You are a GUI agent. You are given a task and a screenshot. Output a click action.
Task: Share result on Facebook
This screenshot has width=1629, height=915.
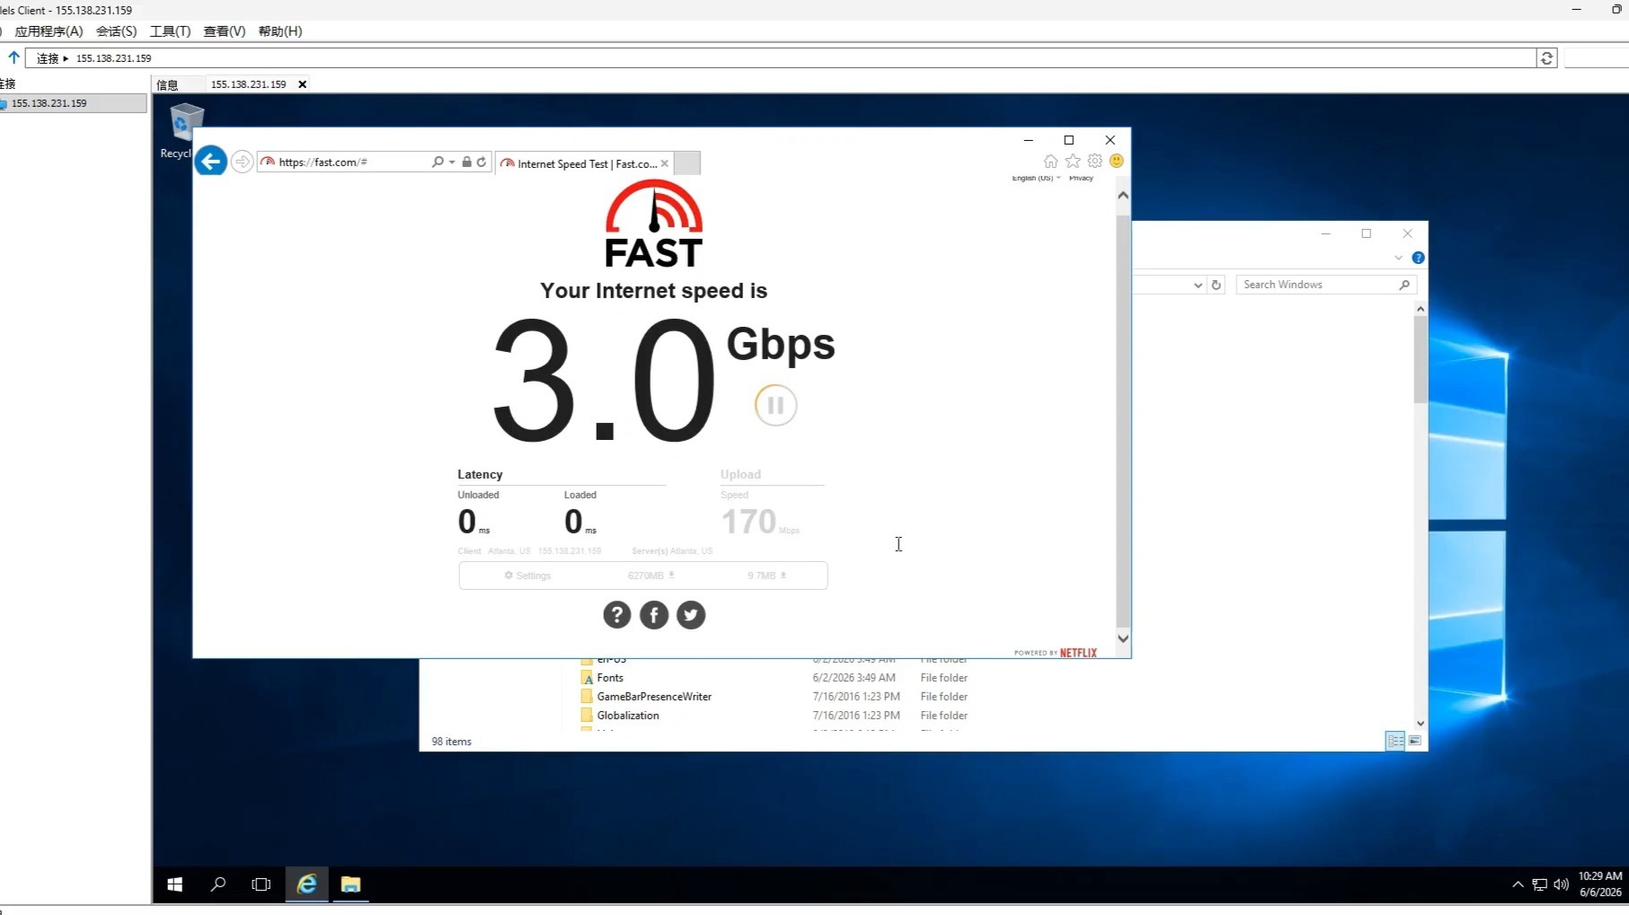[654, 615]
